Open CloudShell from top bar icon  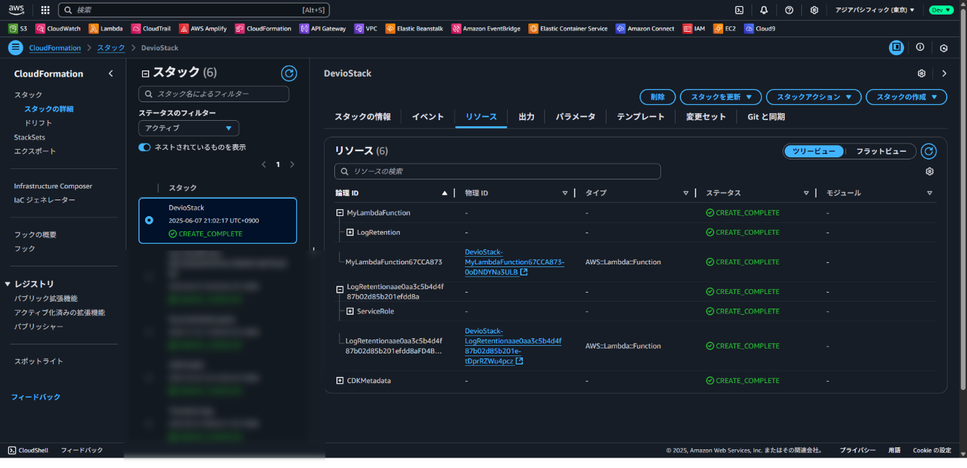pyautogui.click(x=739, y=10)
